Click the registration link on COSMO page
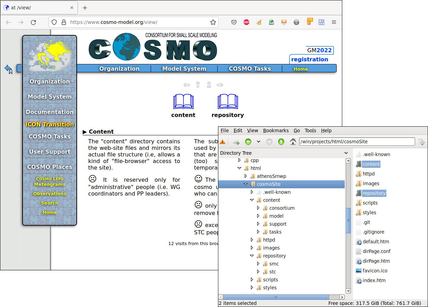 point(309,59)
